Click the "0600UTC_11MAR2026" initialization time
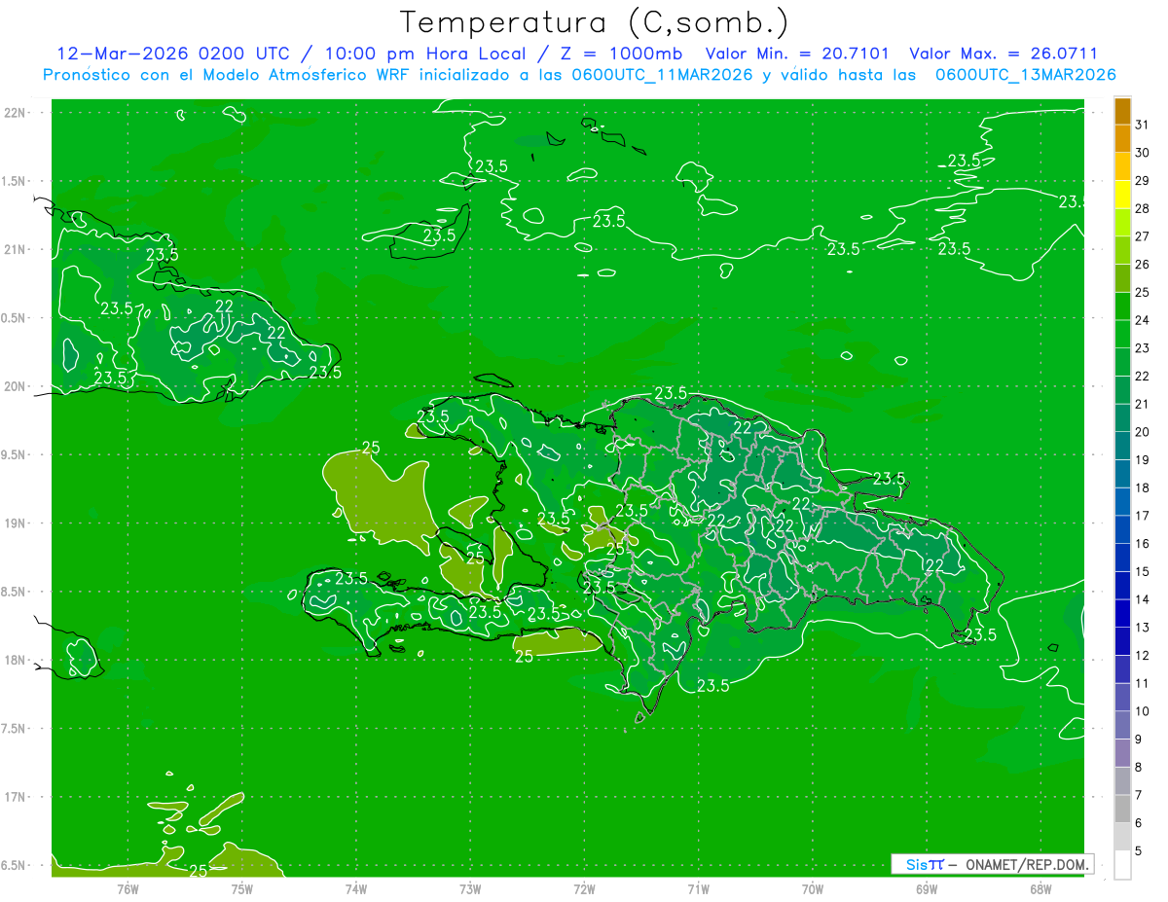Viewport: 1168px width, 902px height. (x=660, y=75)
